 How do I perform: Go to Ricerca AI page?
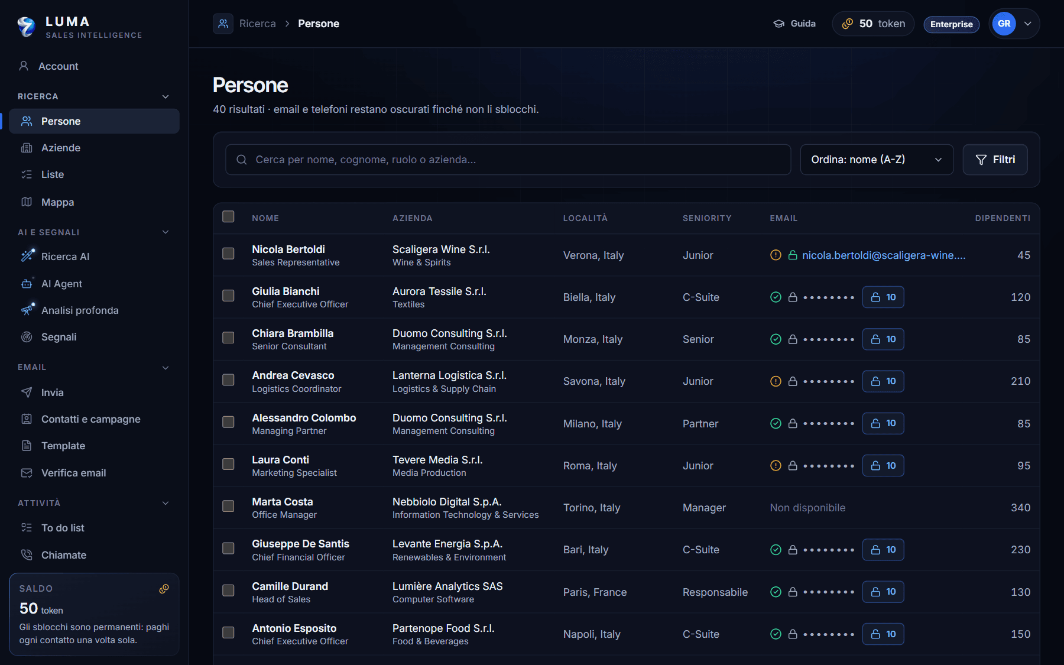tap(94, 257)
